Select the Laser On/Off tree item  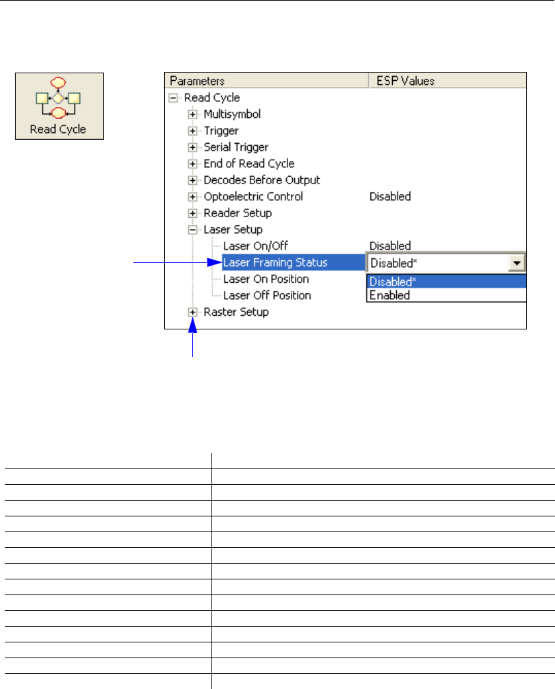click(255, 246)
